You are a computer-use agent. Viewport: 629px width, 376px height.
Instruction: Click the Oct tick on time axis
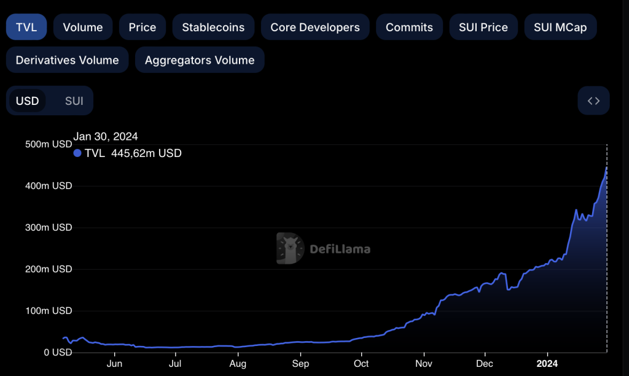tap(361, 364)
